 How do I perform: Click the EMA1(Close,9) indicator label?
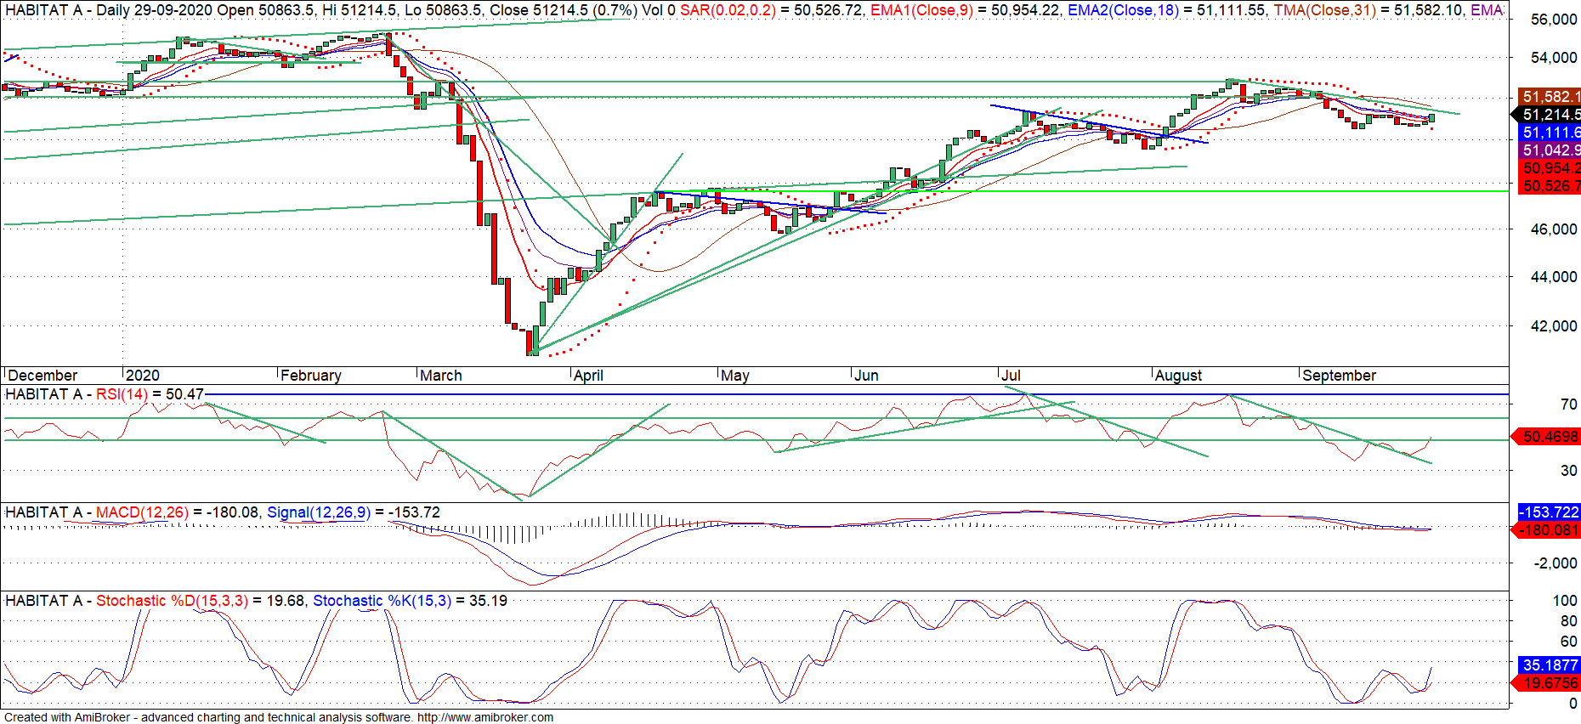tap(921, 10)
